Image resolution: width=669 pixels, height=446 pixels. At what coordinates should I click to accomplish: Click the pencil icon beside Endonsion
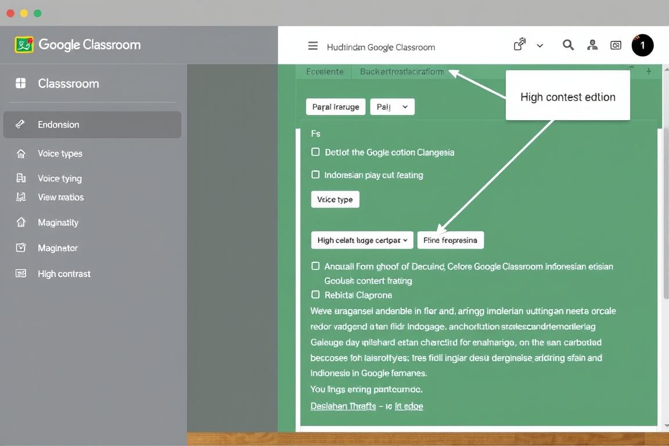coord(20,124)
